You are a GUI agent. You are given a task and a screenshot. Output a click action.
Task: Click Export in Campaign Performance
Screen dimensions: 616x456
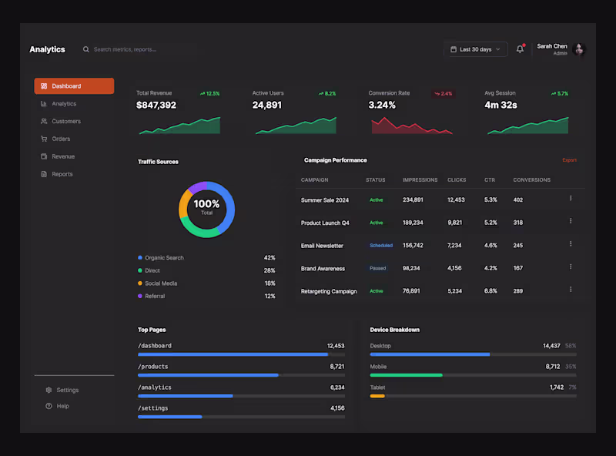(569, 160)
